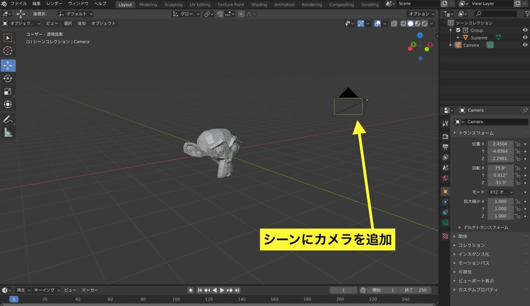Activate the Cursor tool
Screen dimensions: 530x306
(x=8, y=51)
